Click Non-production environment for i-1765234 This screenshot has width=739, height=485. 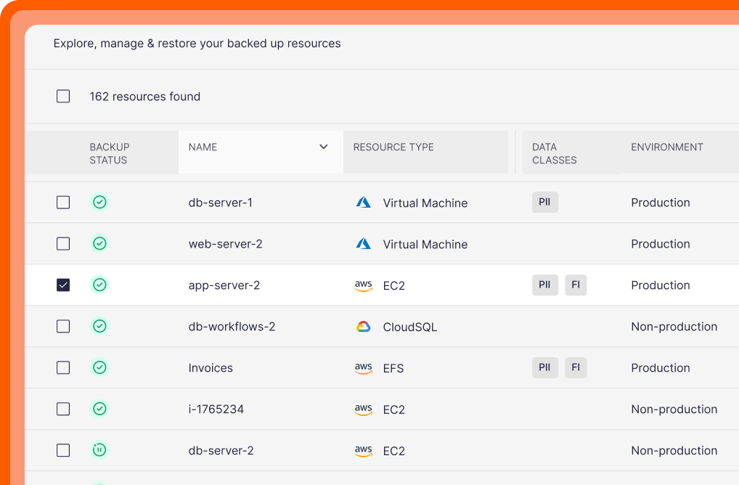click(674, 409)
